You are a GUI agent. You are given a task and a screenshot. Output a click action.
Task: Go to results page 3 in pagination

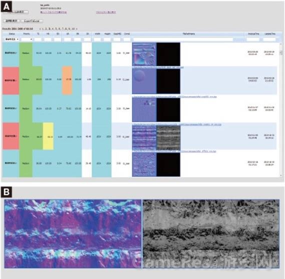pos(49,29)
